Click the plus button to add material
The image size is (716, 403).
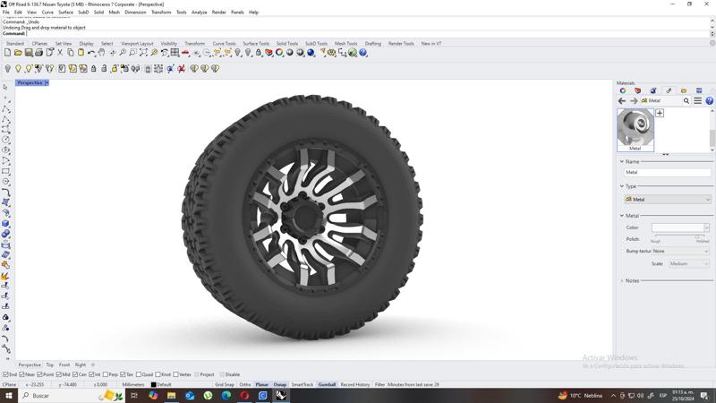660,113
